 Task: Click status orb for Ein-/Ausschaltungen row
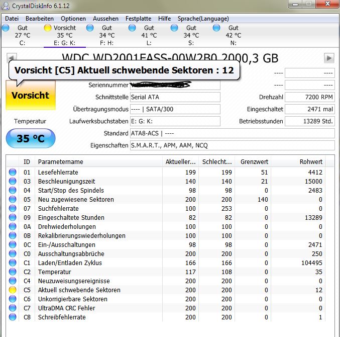click(x=13, y=245)
